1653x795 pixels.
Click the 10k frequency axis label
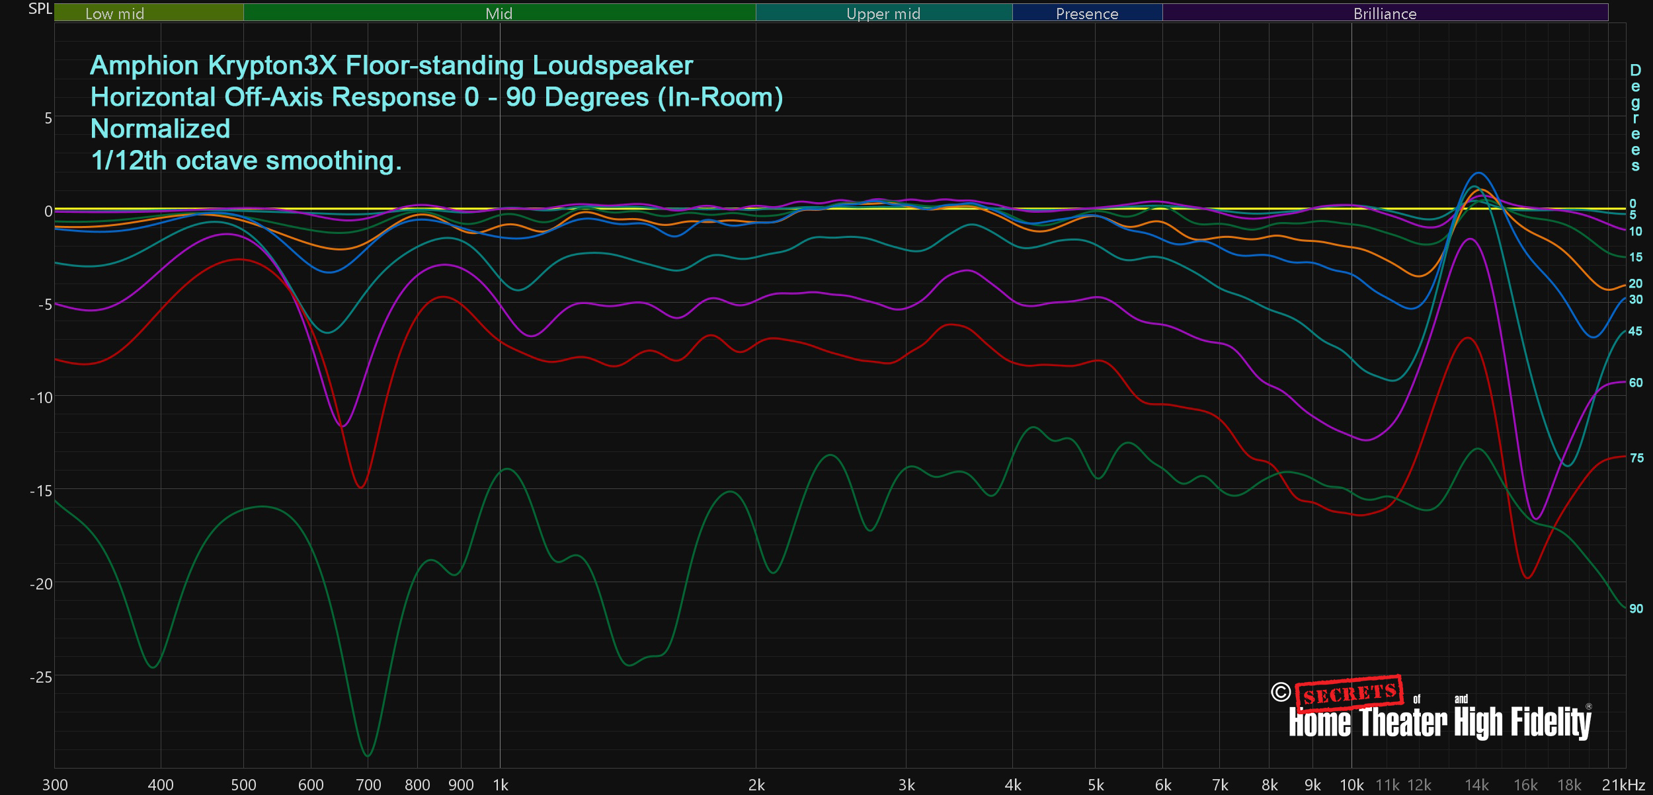click(x=1351, y=785)
